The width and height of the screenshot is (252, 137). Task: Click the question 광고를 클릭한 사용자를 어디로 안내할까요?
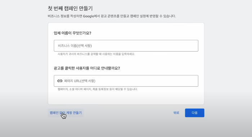click(87, 68)
